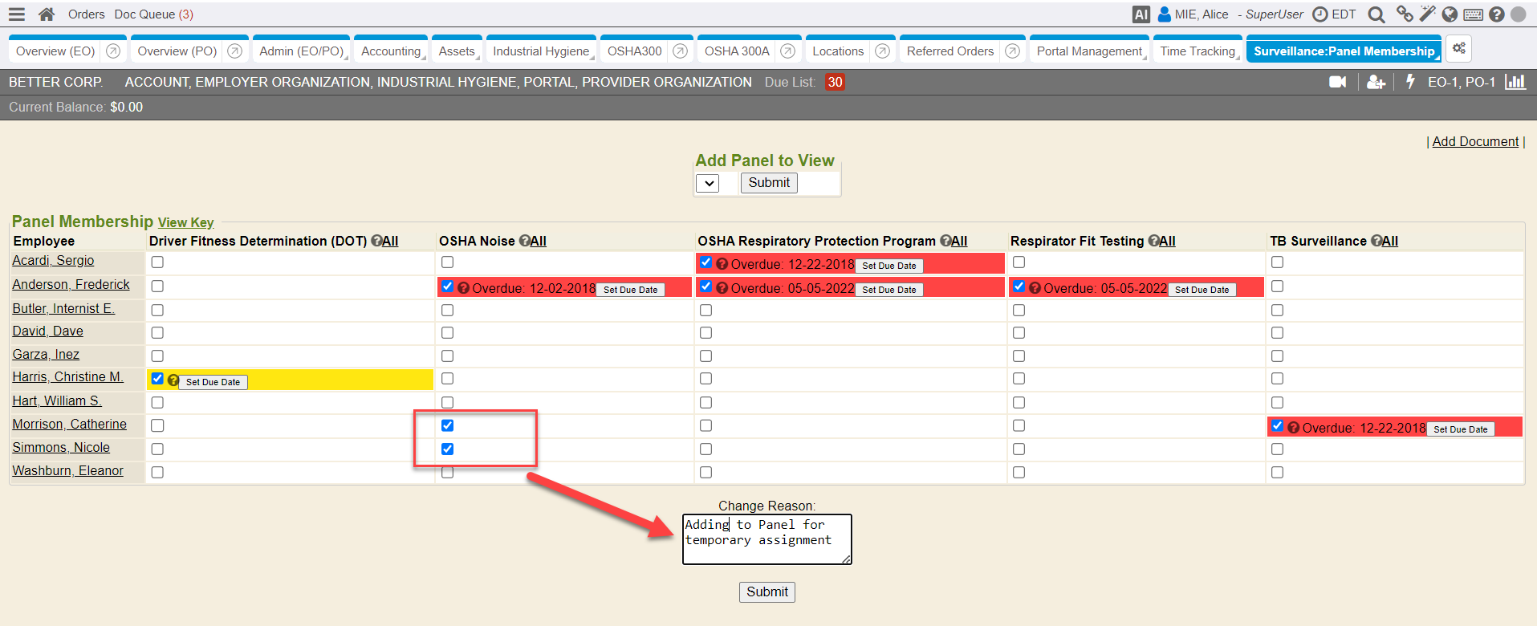Click into the Change Reason text area
1537x626 pixels.
(x=766, y=539)
